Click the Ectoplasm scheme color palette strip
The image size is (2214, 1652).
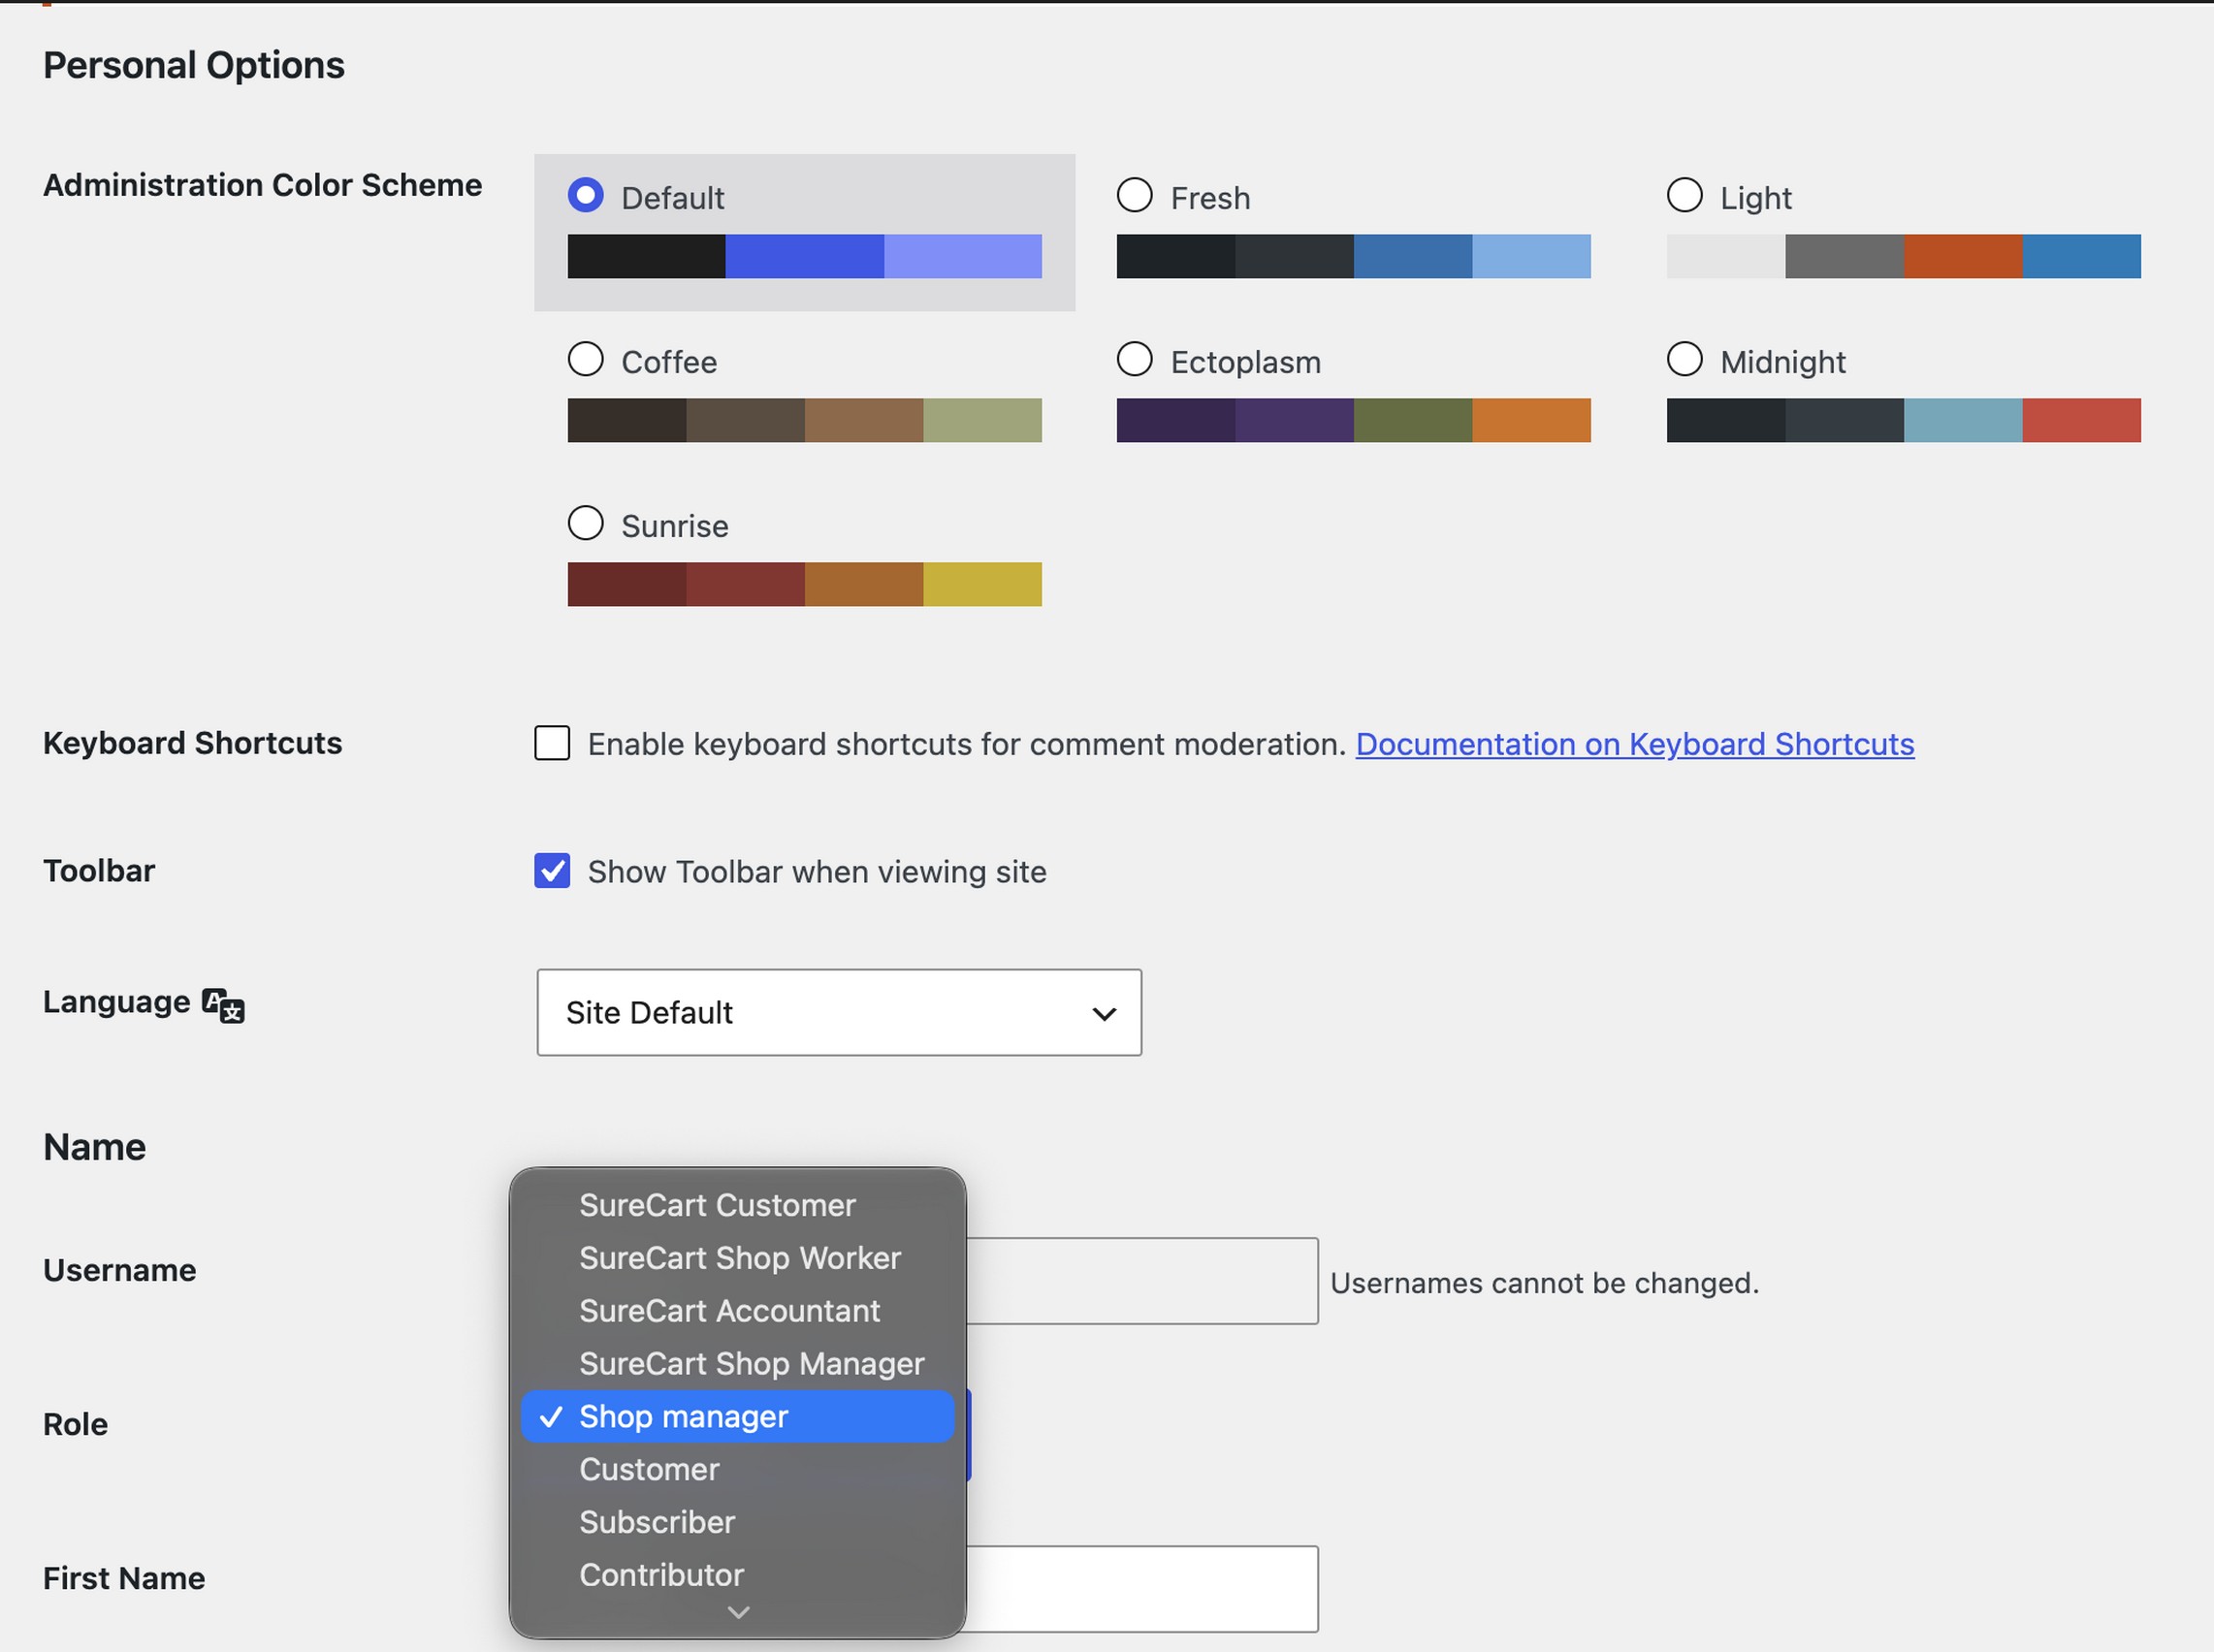(x=1353, y=421)
